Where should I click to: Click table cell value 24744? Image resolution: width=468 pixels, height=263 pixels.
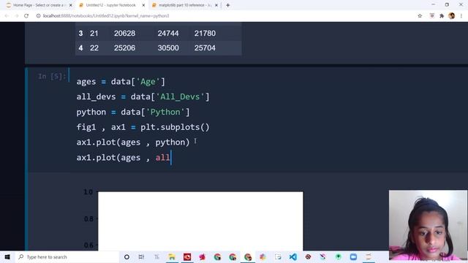click(168, 34)
